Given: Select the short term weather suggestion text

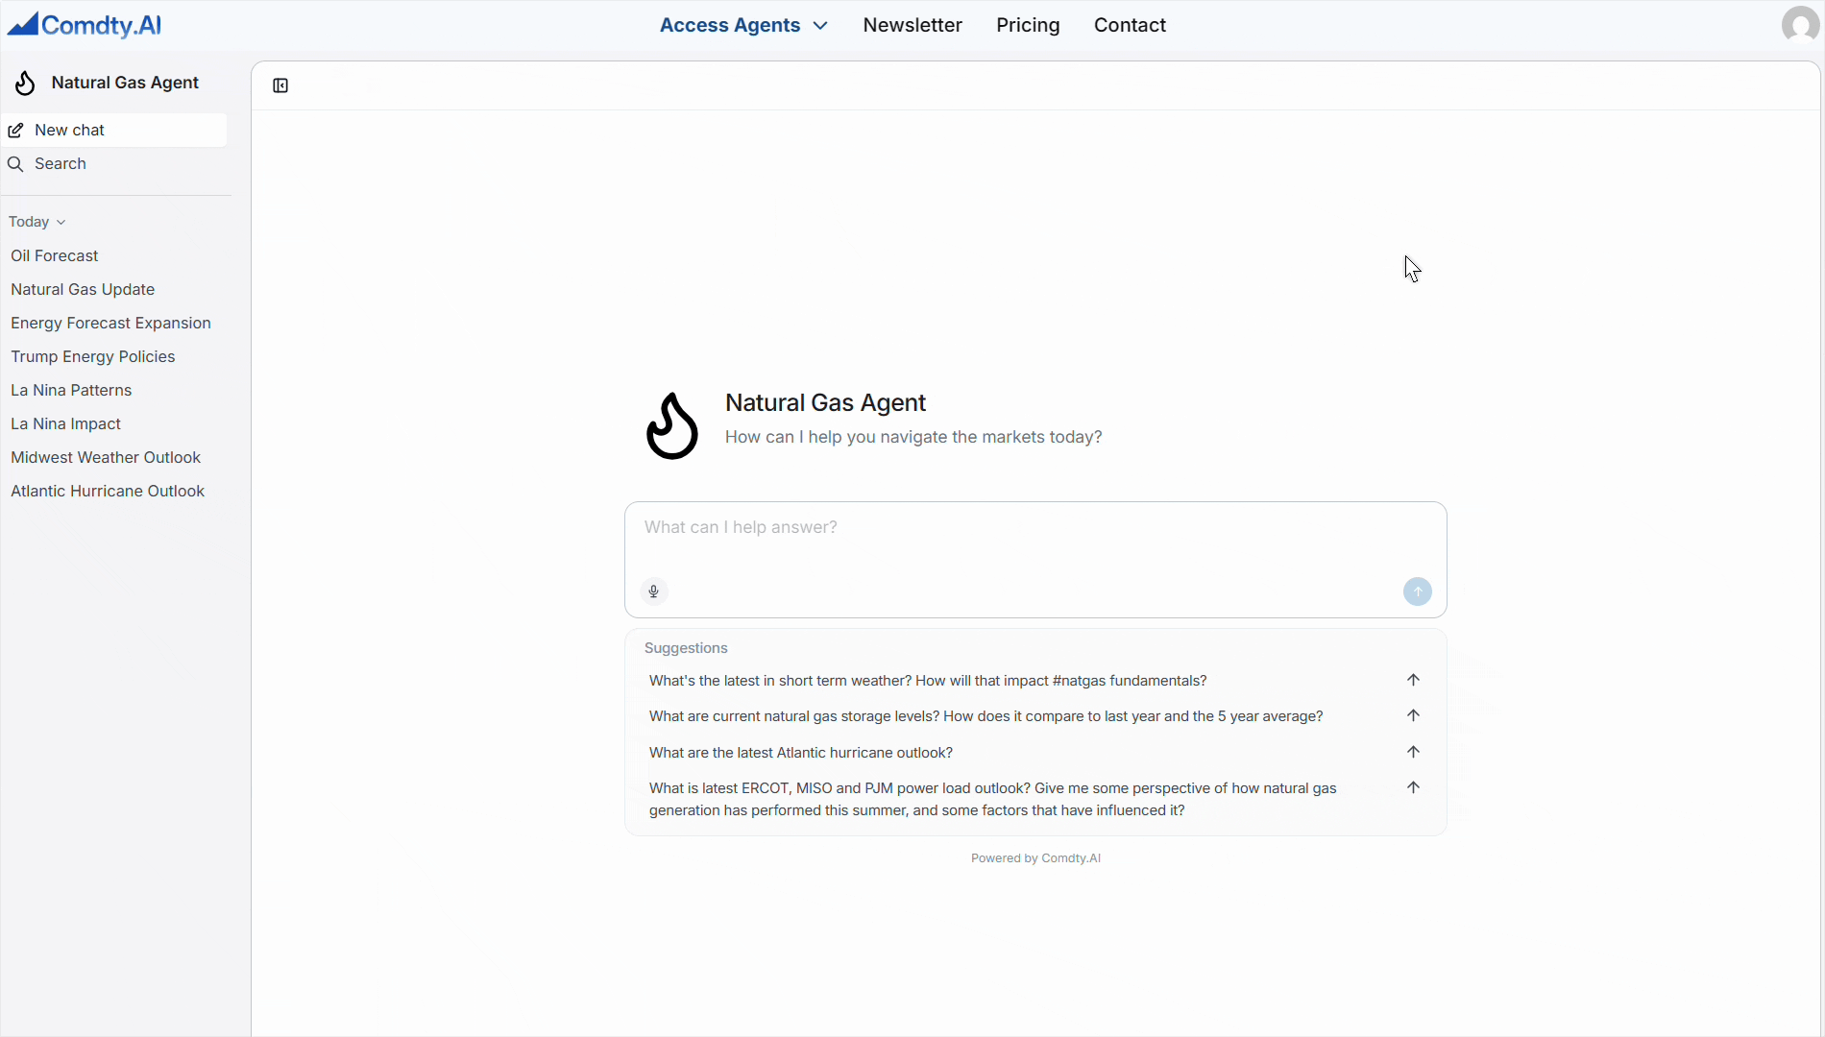Looking at the screenshot, I should click(928, 681).
